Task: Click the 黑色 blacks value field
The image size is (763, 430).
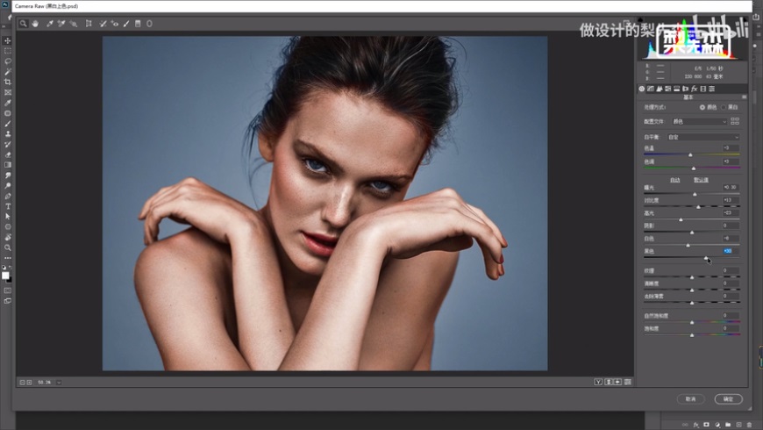Action: coord(730,250)
